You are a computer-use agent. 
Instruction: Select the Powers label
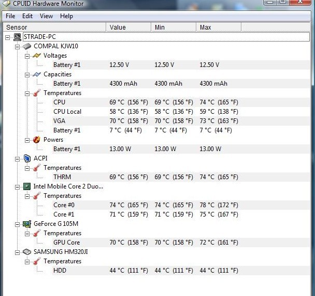(53, 140)
